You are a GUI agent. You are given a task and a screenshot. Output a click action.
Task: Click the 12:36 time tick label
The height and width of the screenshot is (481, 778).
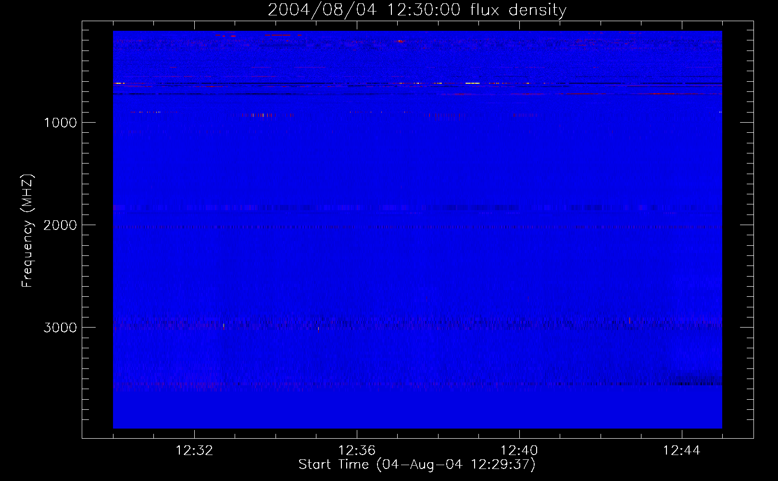[x=357, y=451]
